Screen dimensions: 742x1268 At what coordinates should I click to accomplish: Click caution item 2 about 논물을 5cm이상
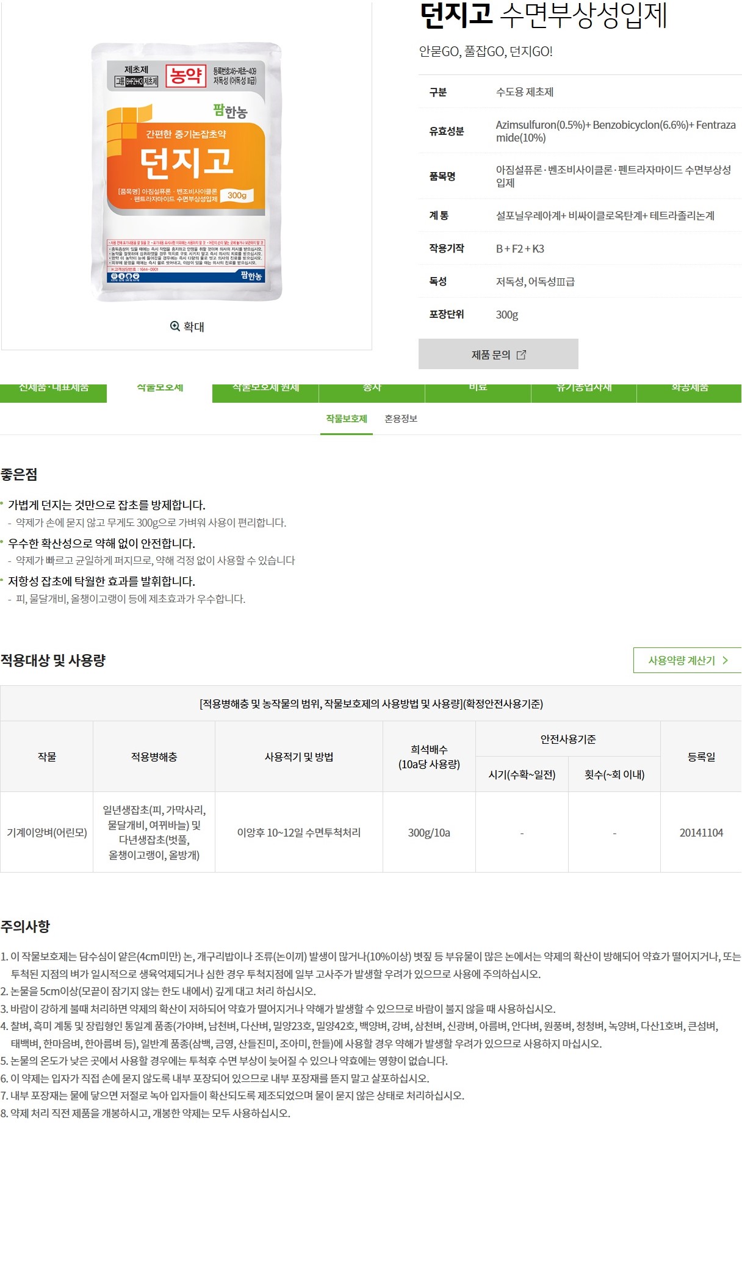158,992
